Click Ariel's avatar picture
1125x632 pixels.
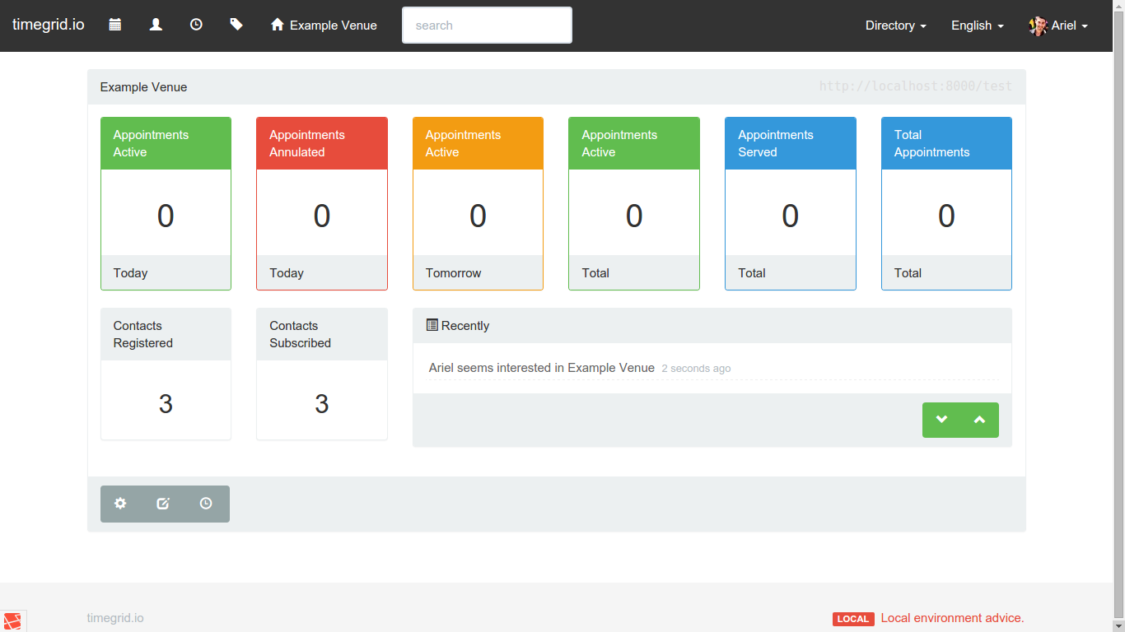tap(1038, 26)
